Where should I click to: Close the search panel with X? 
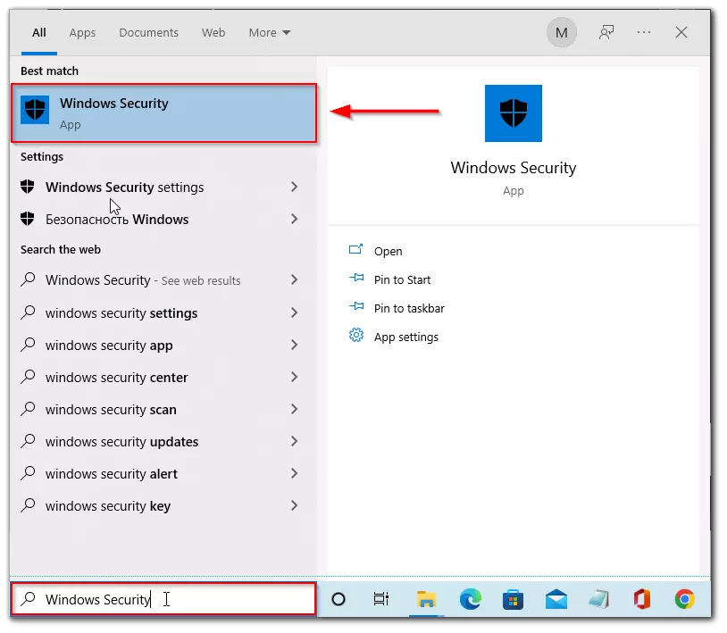pyautogui.click(x=681, y=32)
